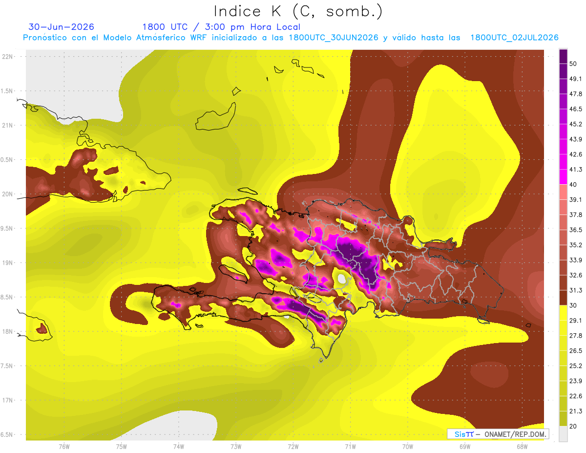Click the longitude label "69W"

pos(464,446)
